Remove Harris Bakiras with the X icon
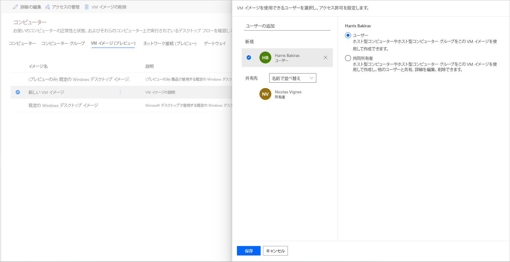Image resolution: width=510 pixels, height=262 pixels. click(325, 57)
